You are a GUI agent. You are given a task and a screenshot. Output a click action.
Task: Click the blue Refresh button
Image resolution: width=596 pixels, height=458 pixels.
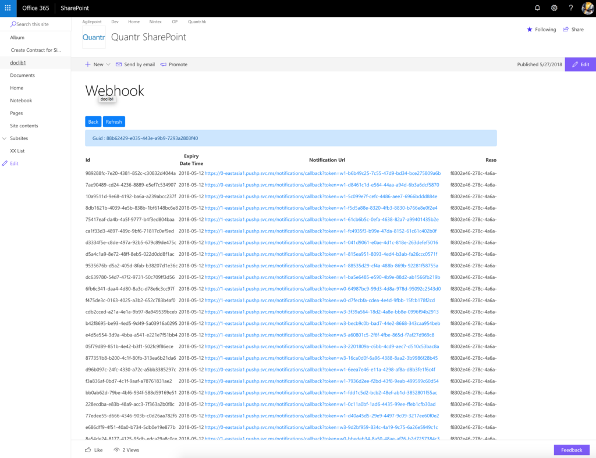pyautogui.click(x=113, y=122)
